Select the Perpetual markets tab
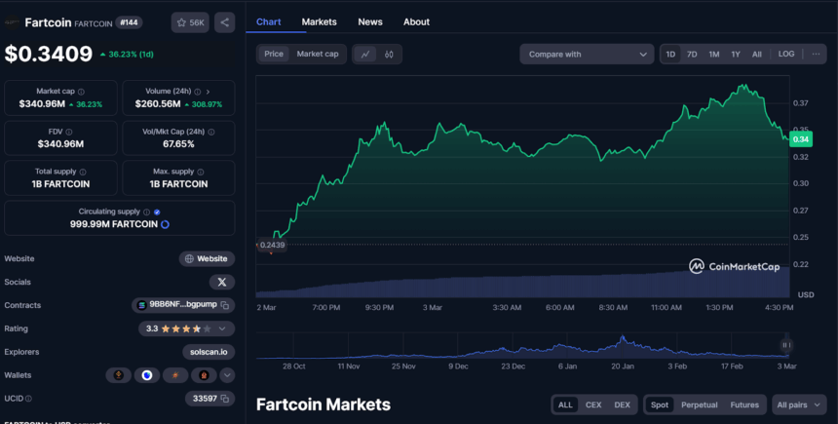Screen dimensions: 838x424 tap(699, 405)
